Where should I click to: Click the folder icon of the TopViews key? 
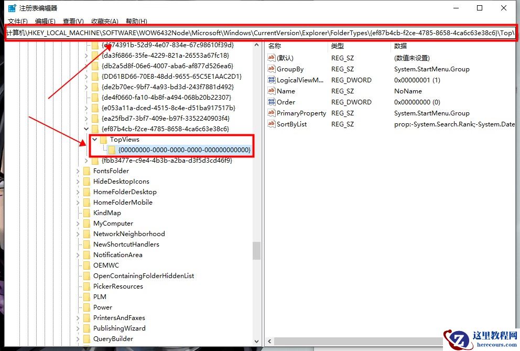(x=104, y=140)
